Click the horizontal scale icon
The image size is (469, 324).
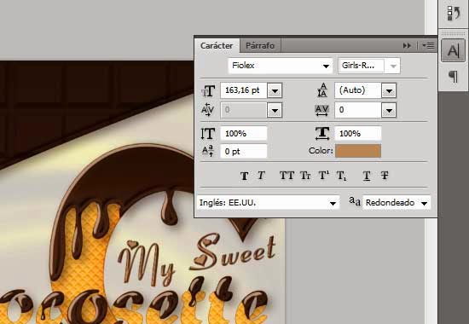point(322,133)
